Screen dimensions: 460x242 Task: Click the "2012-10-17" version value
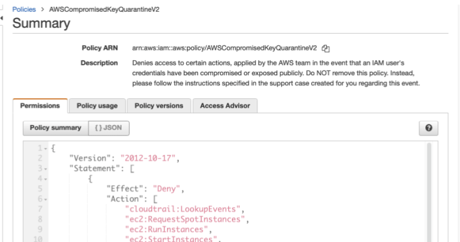coord(148,158)
